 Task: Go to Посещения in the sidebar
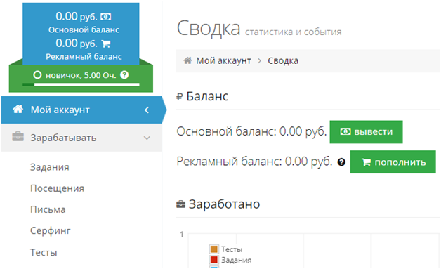[x=57, y=188]
